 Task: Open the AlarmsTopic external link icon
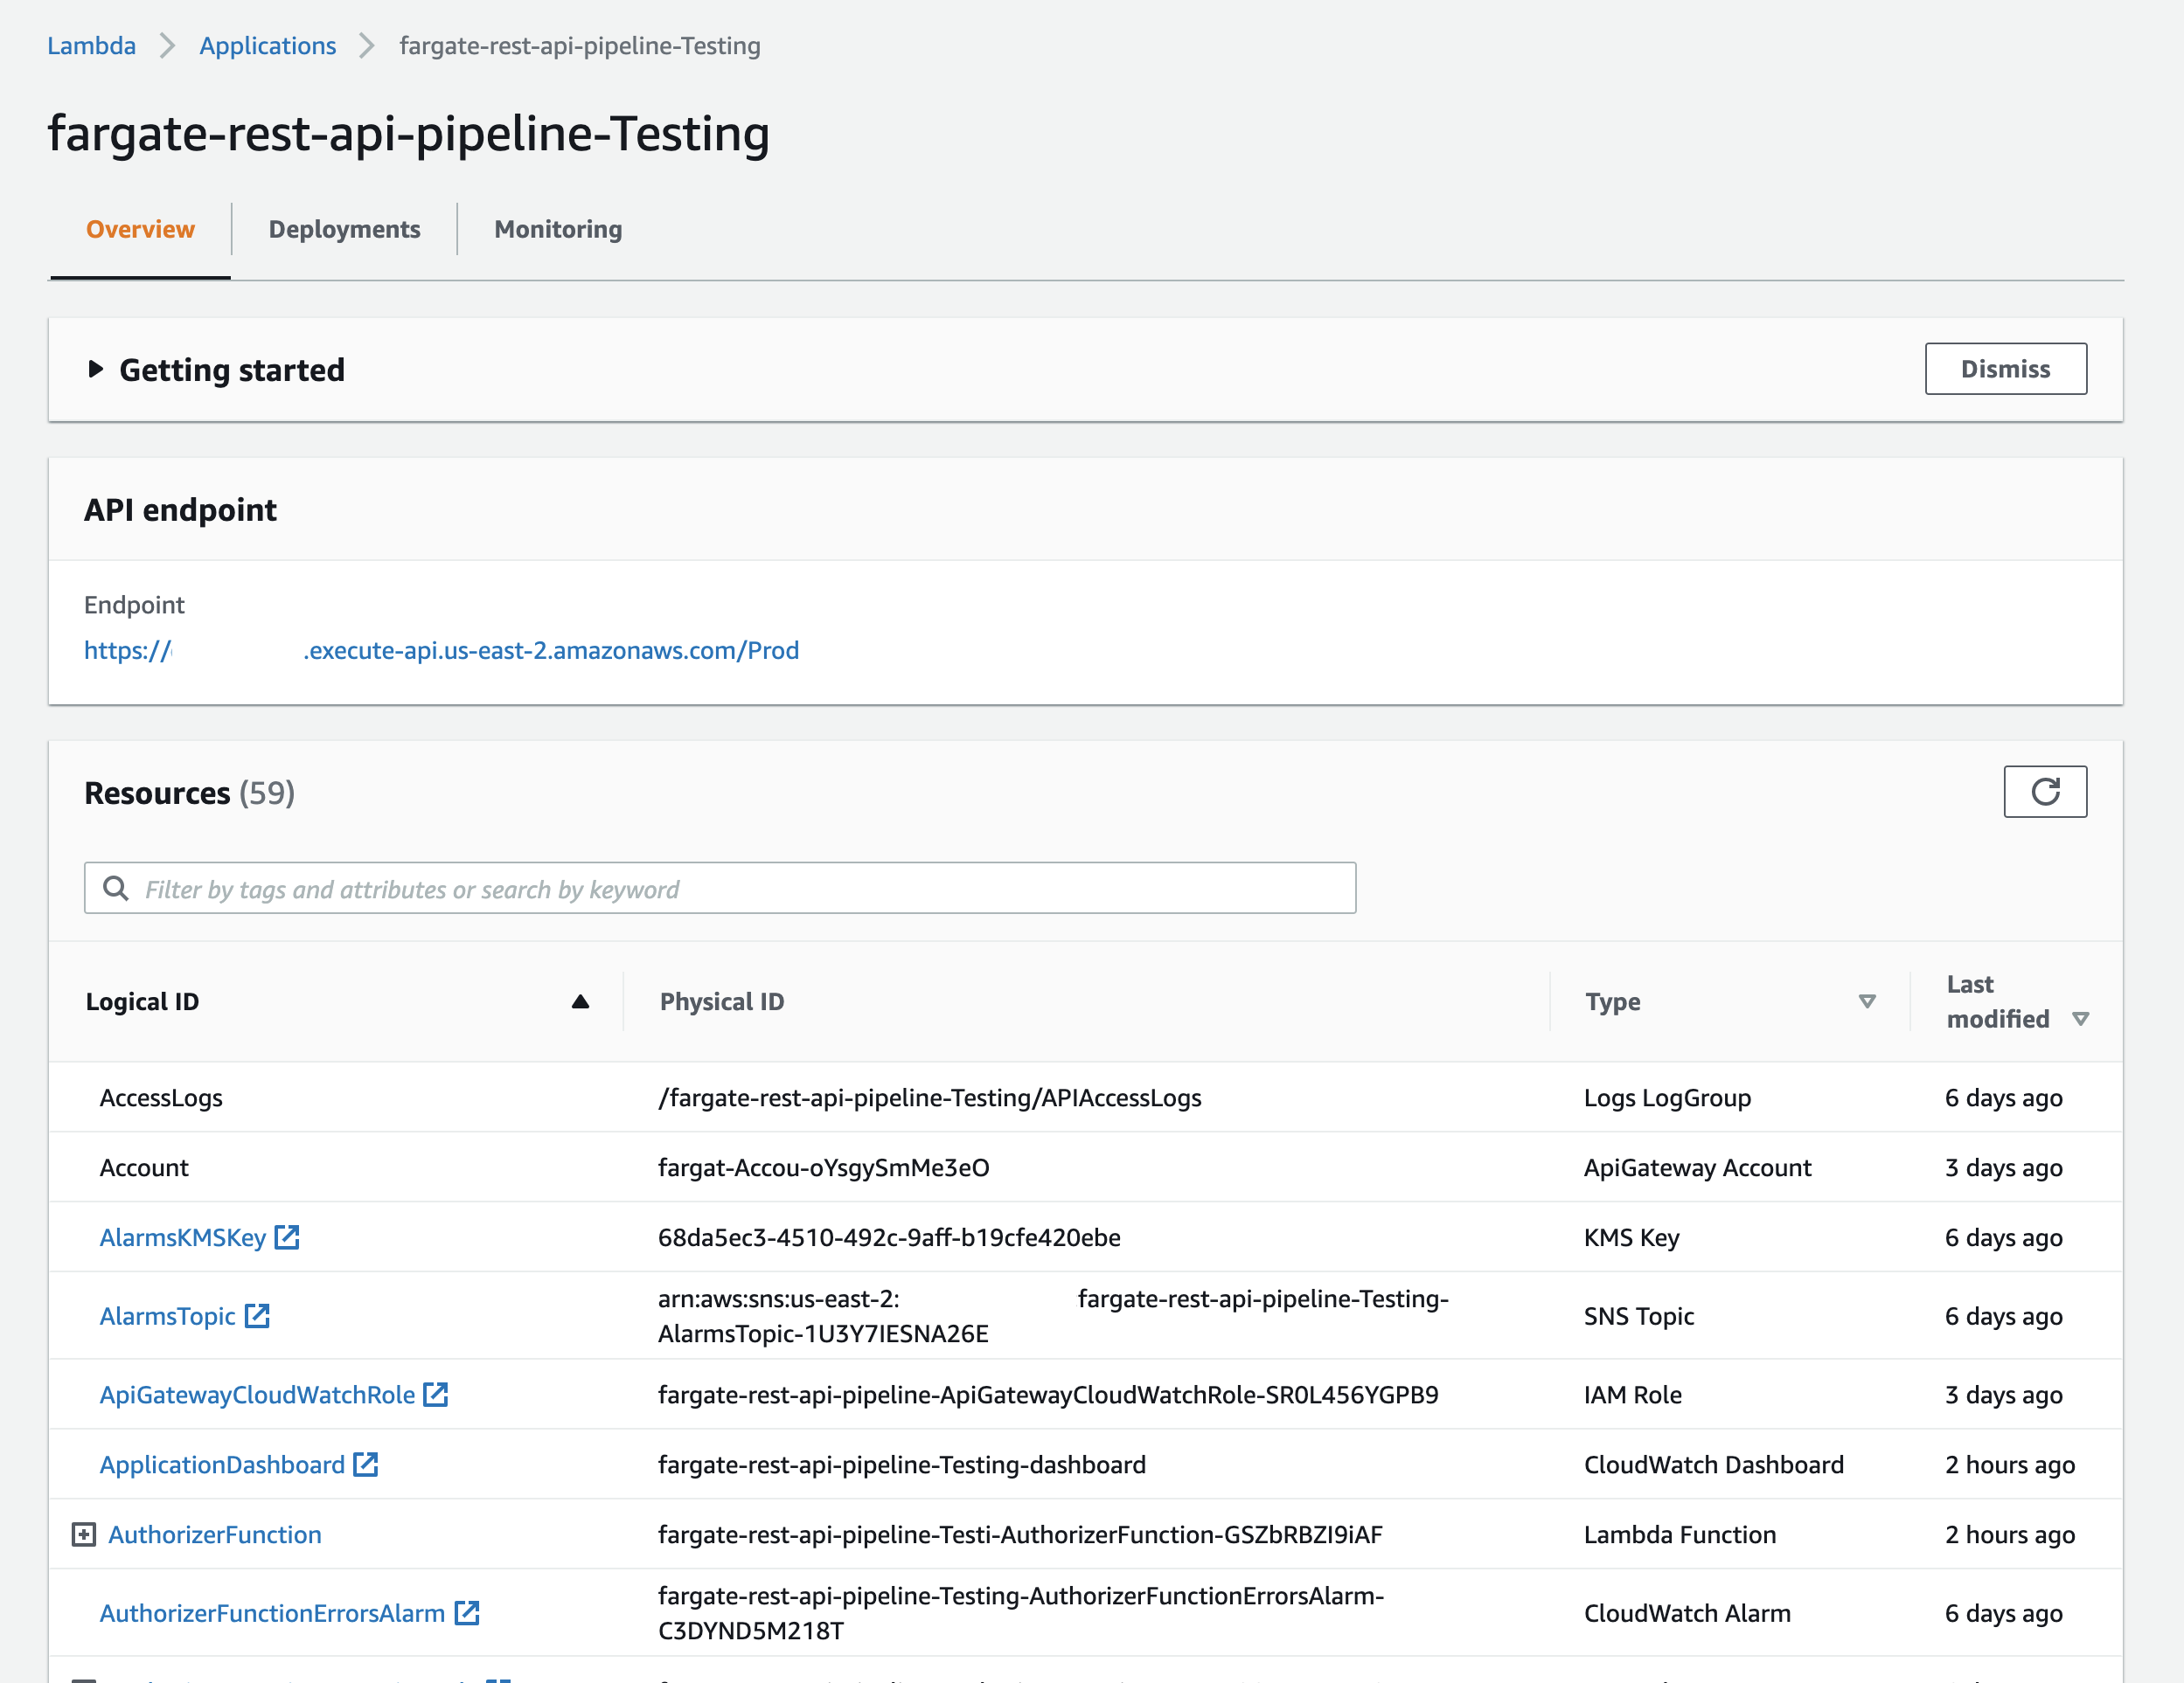point(257,1315)
